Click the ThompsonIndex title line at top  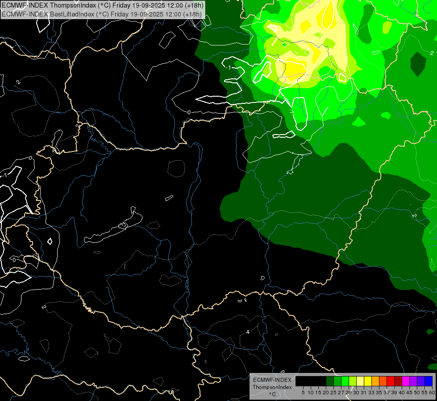(103, 5)
